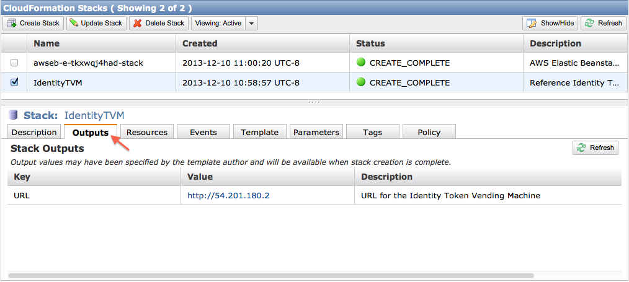
Task: Refresh the Stack Outputs panel
Action: click(x=596, y=148)
